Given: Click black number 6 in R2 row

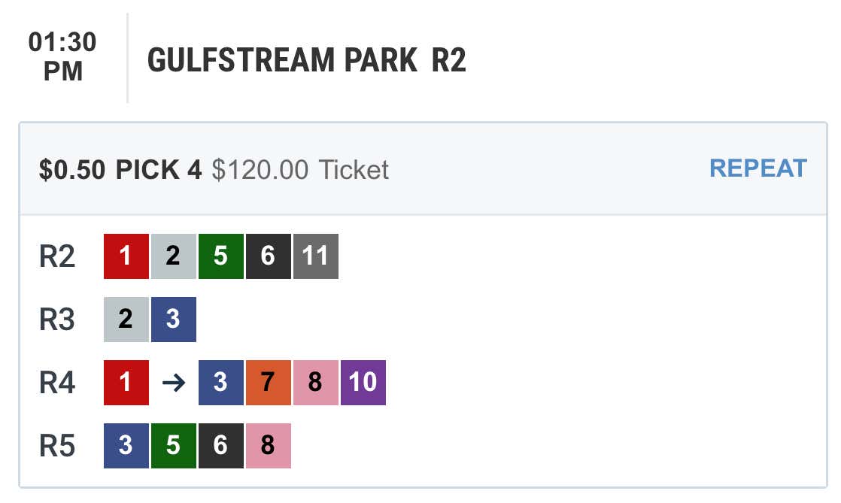Looking at the screenshot, I should 269,256.
